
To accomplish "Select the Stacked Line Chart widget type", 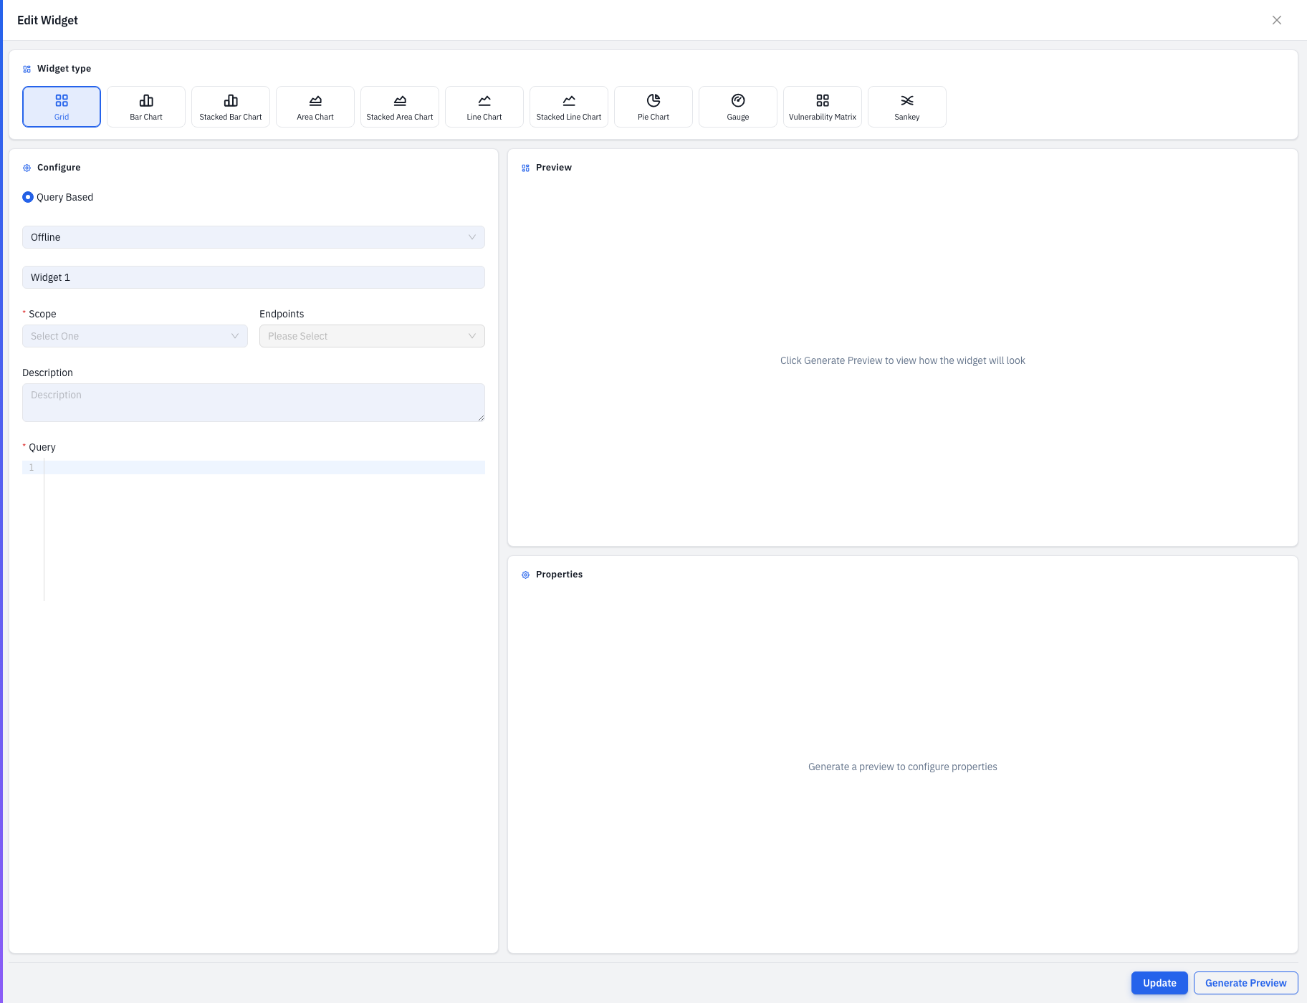I will pos(569,107).
